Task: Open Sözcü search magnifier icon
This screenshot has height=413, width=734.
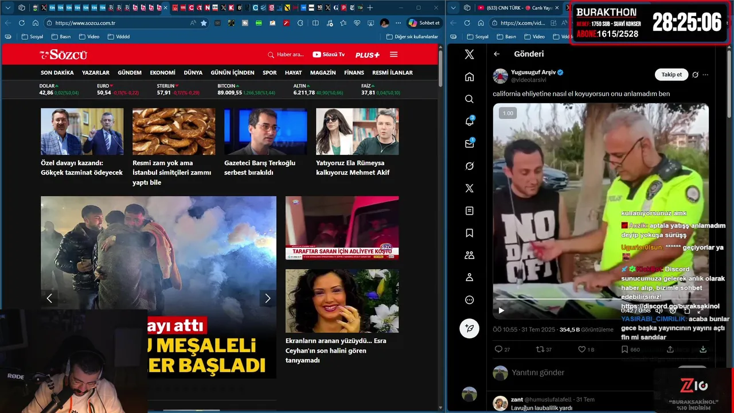Action: coord(271,54)
